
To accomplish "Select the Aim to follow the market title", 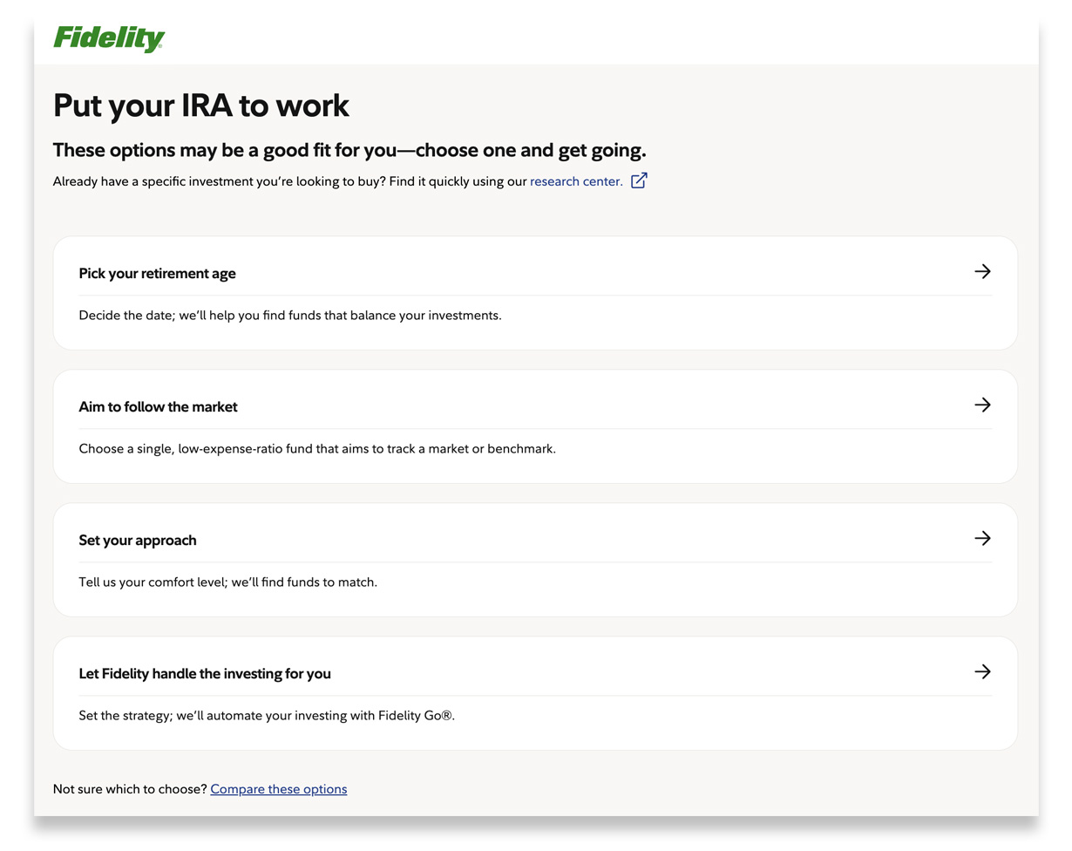I will pos(158,407).
